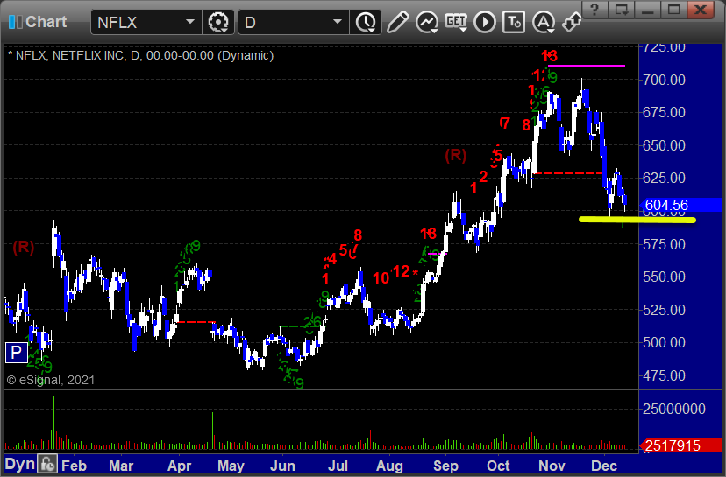Screen dimensions: 726x477
Task: Click the 500.00 price scale label
Action: click(x=664, y=342)
